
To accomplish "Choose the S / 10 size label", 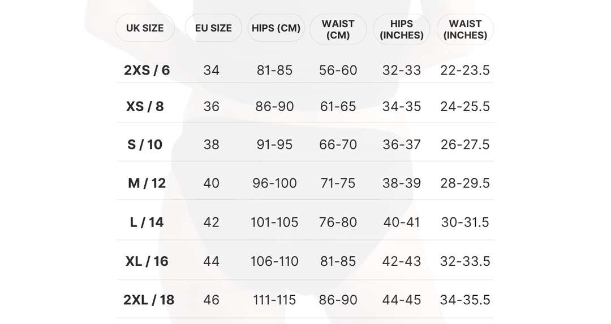I will point(145,145).
